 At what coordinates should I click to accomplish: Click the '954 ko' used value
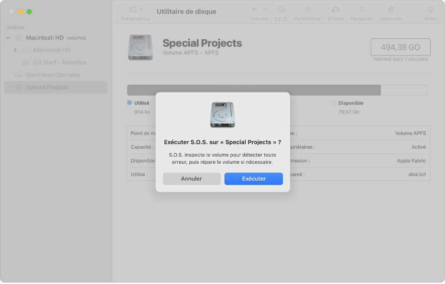click(x=142, y=112)
